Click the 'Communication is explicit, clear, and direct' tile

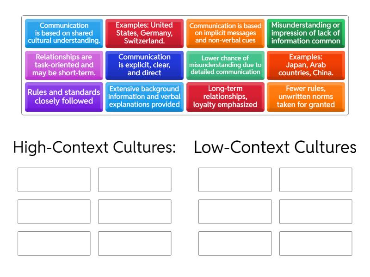(144, 65)
